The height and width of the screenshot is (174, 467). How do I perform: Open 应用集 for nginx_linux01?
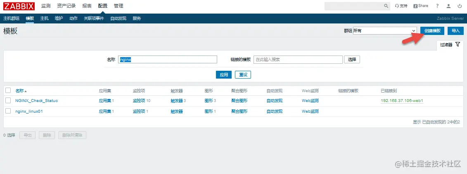pos(105,111)
